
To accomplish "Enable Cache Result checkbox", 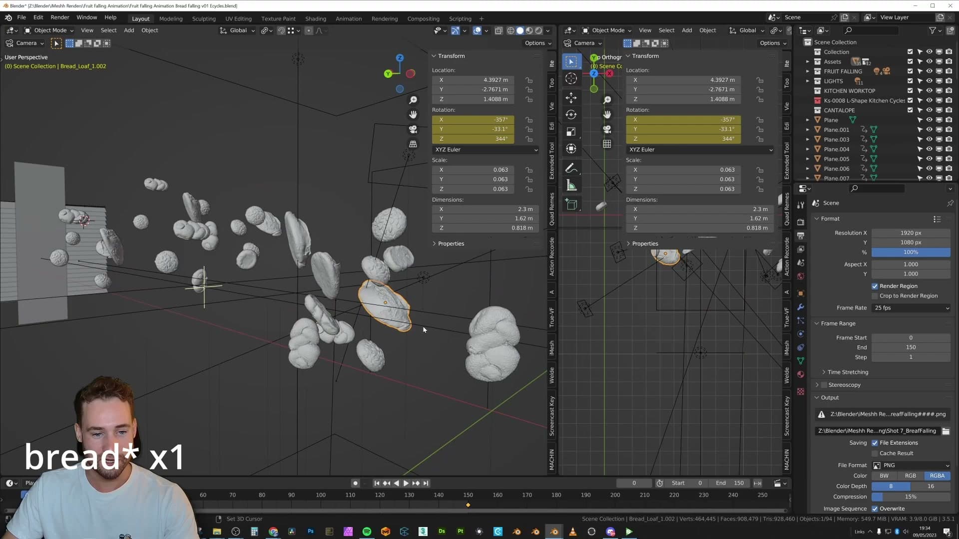I will coord(875,454).
